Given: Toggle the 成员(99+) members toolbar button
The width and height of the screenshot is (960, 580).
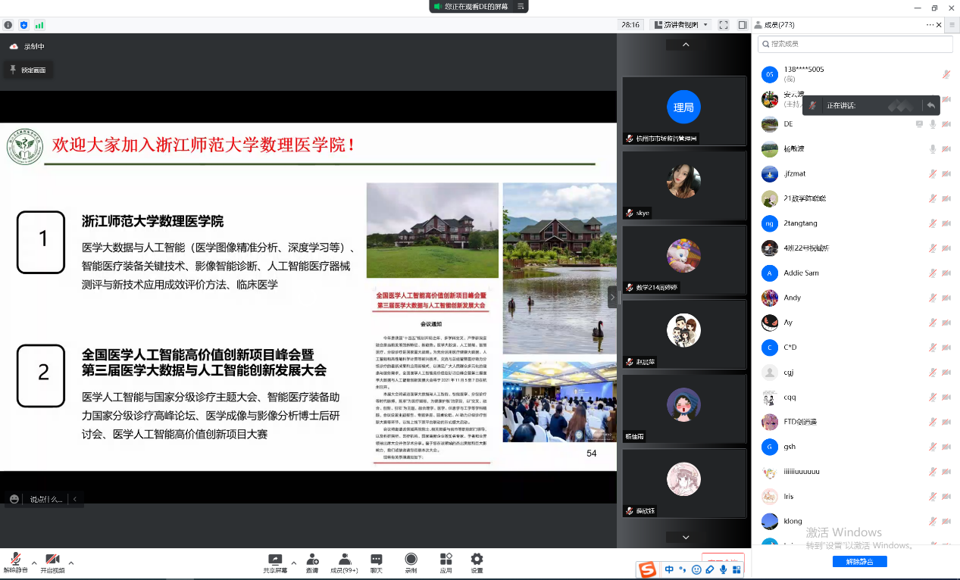Looking at the screenshot, I should tap(344, 563).
